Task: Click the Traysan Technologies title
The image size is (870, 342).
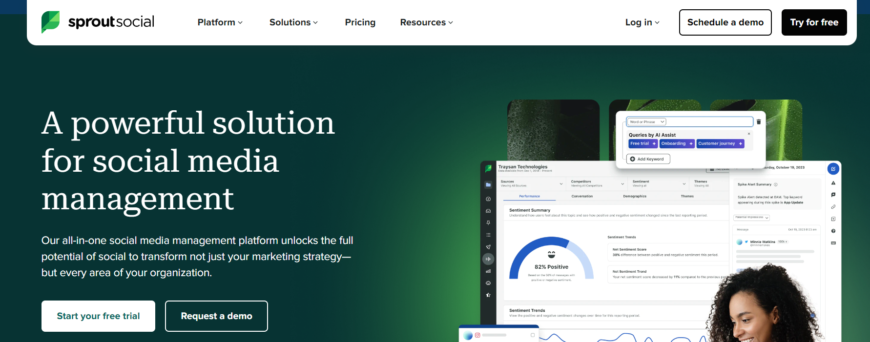Action: click(523, 167)
